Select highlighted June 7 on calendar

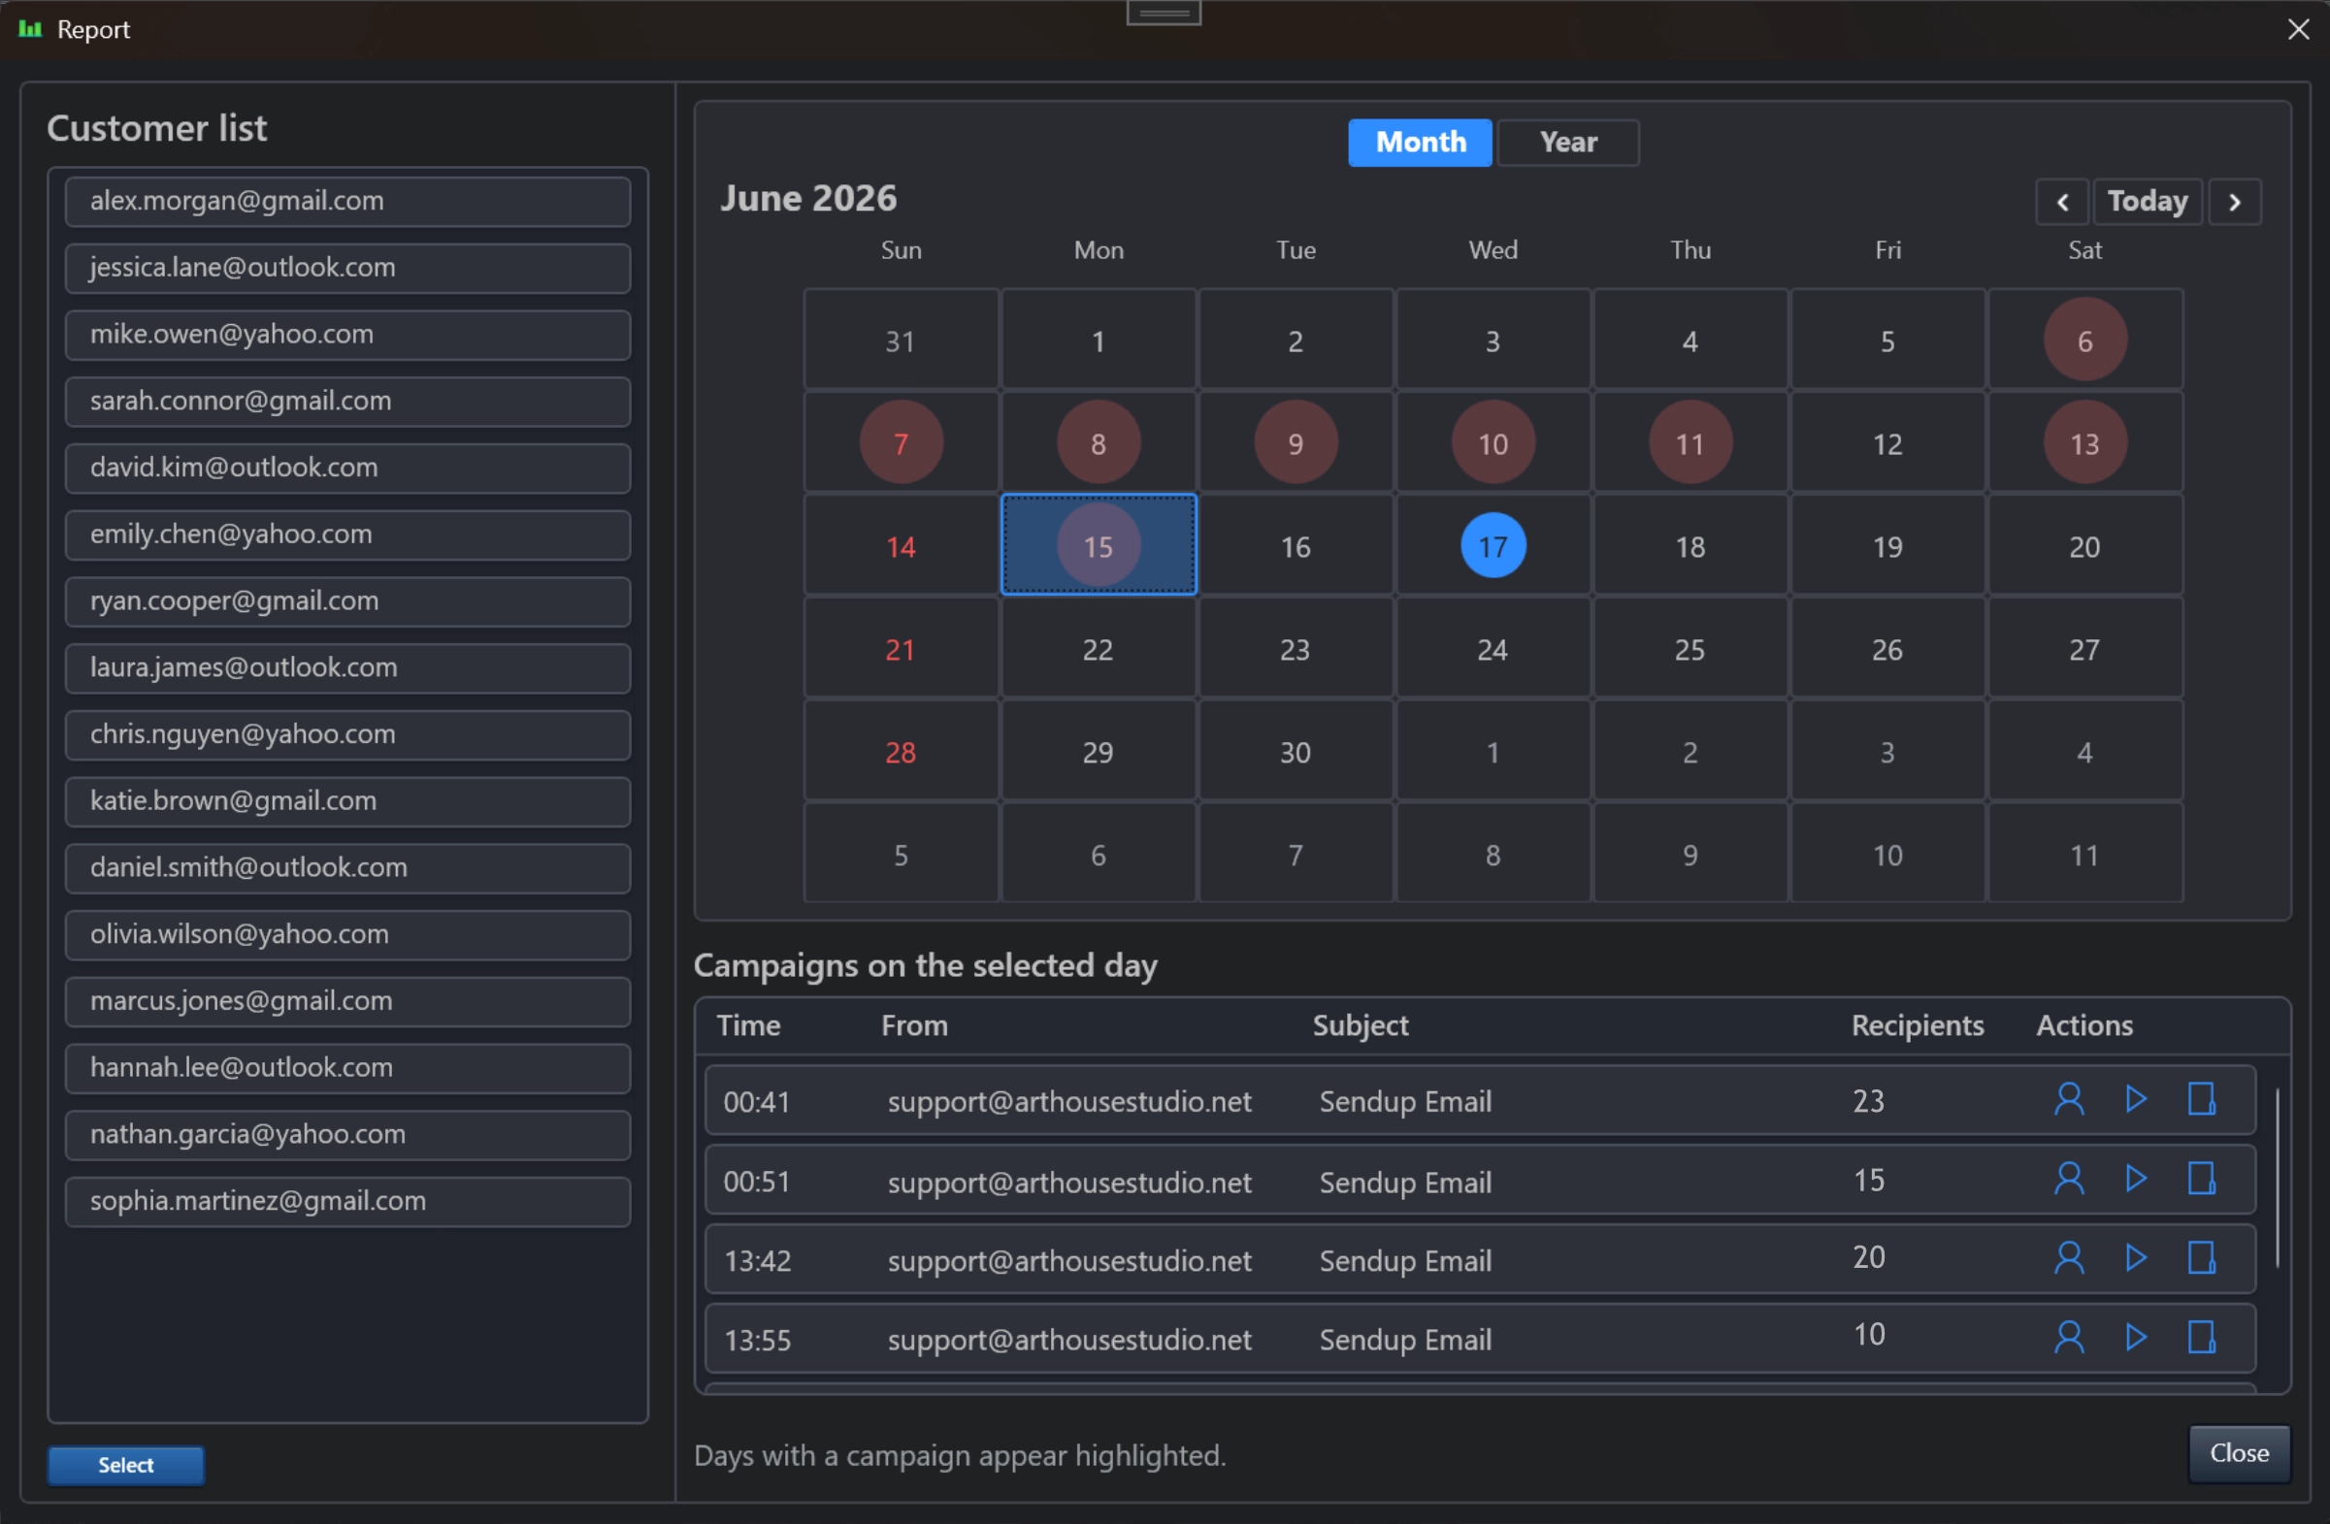pos(901,442)
